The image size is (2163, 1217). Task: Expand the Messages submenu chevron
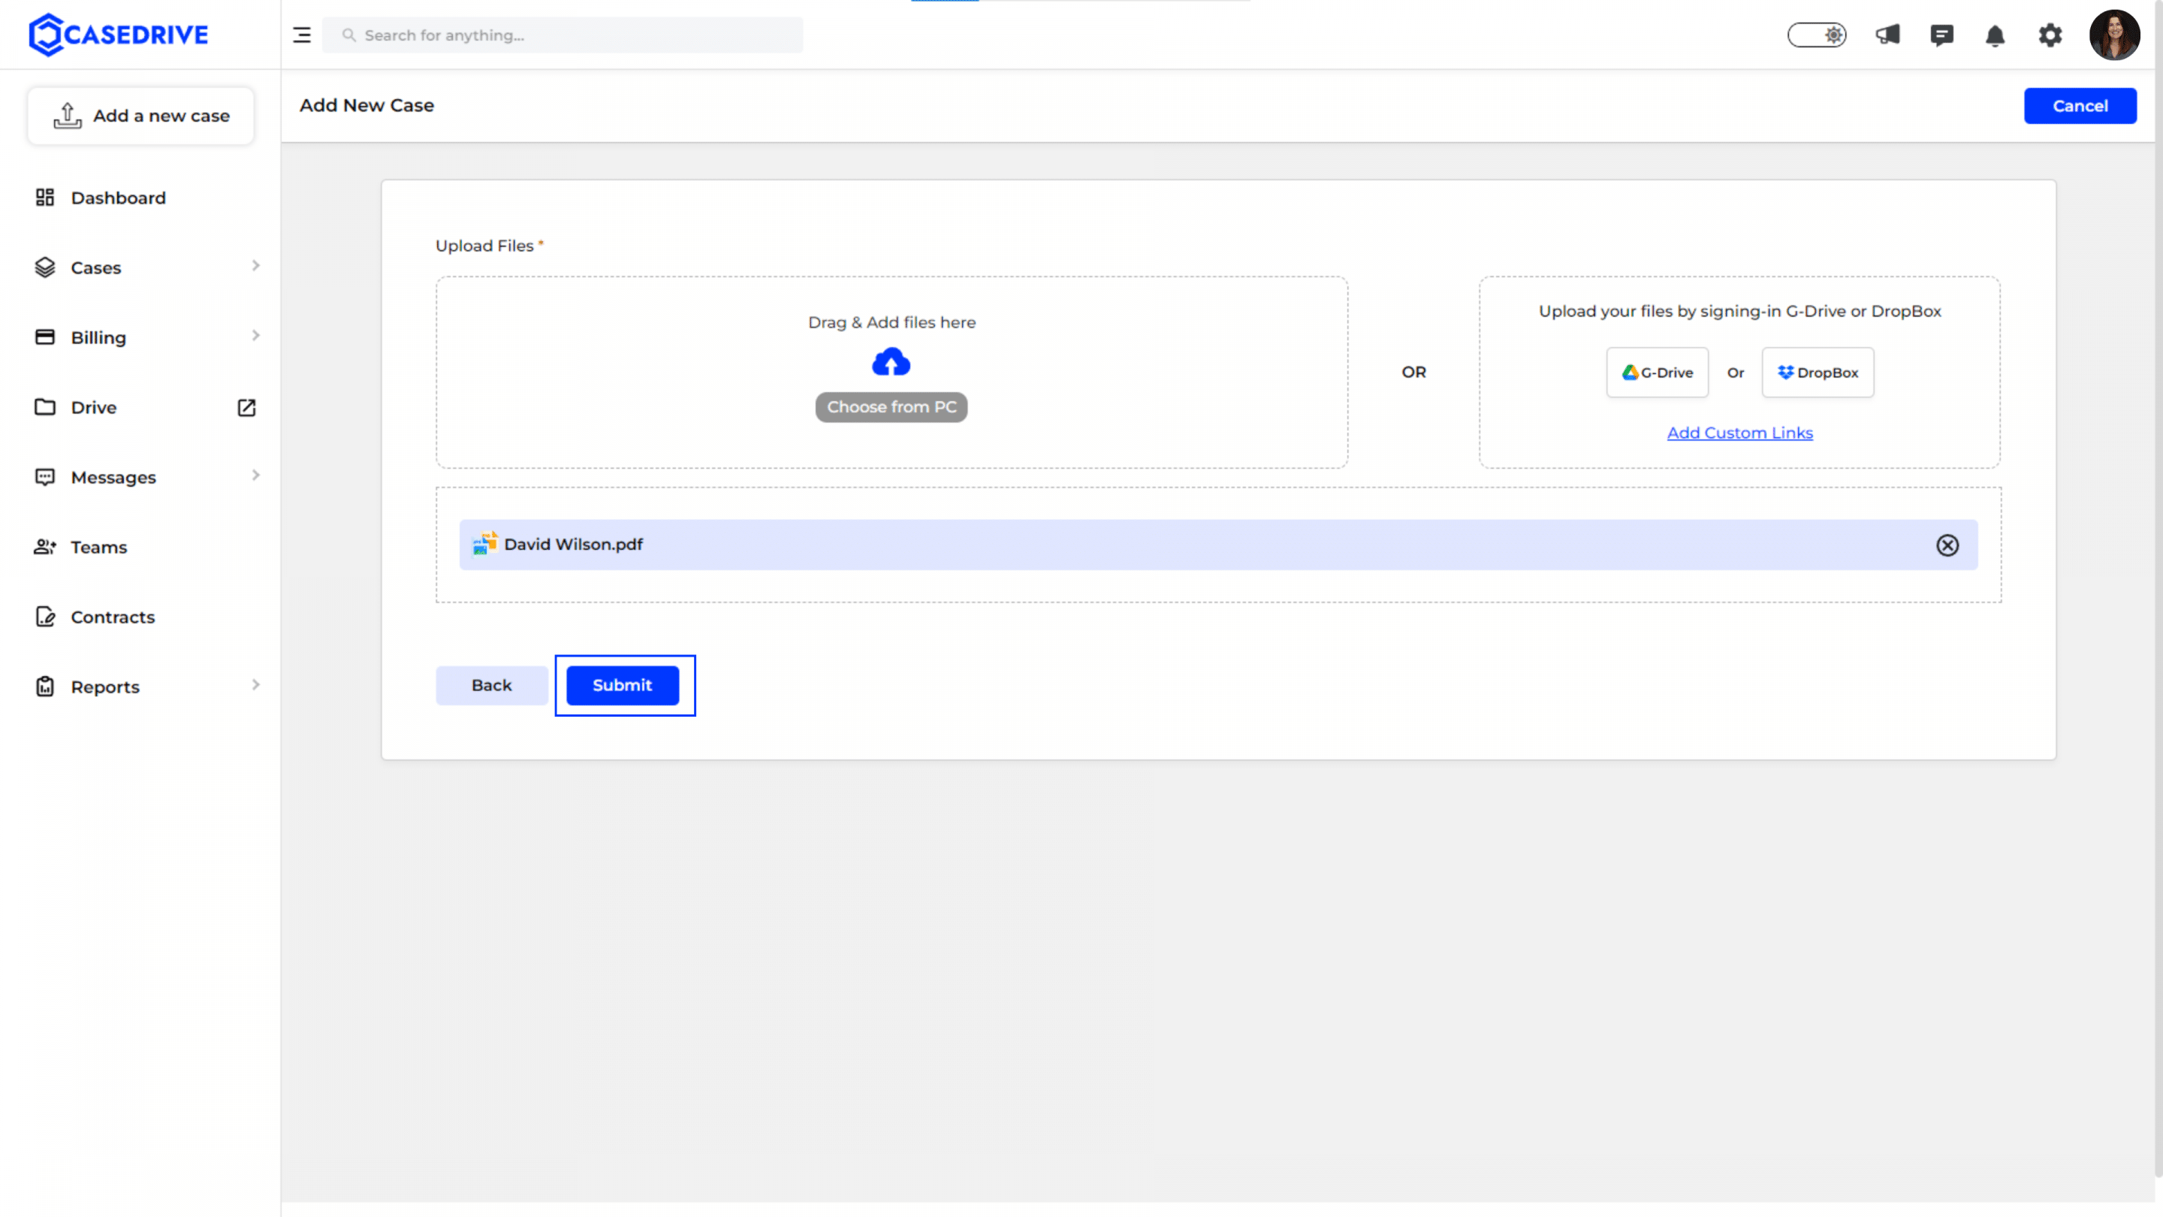[x=255, y=475]
